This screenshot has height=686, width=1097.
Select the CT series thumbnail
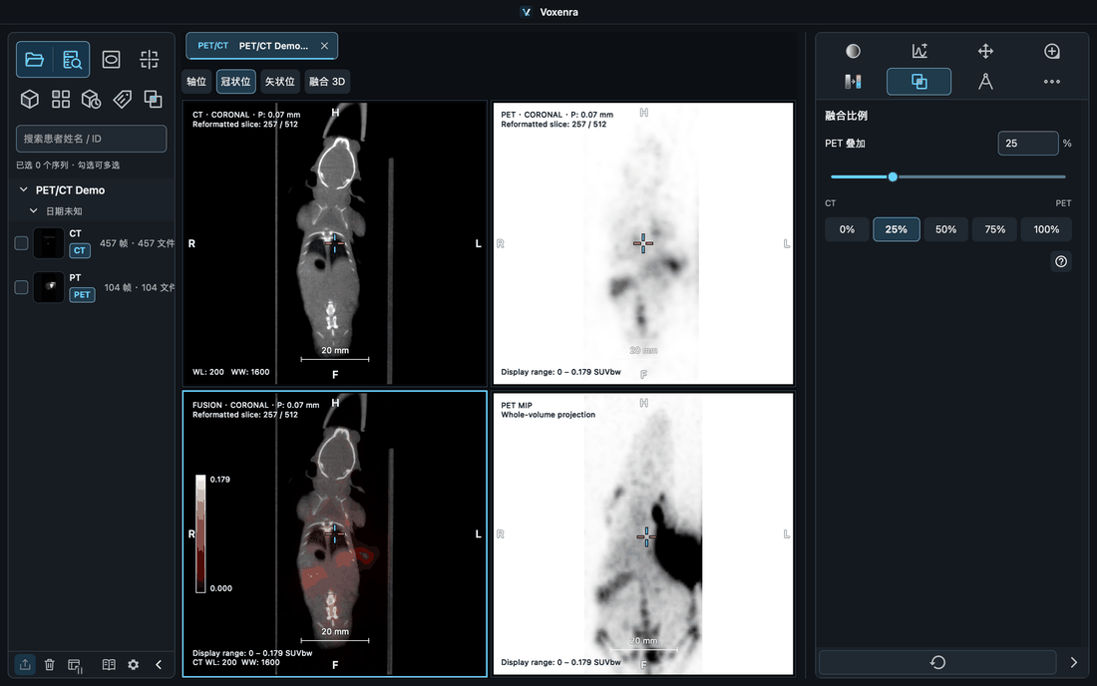point(49,242)
